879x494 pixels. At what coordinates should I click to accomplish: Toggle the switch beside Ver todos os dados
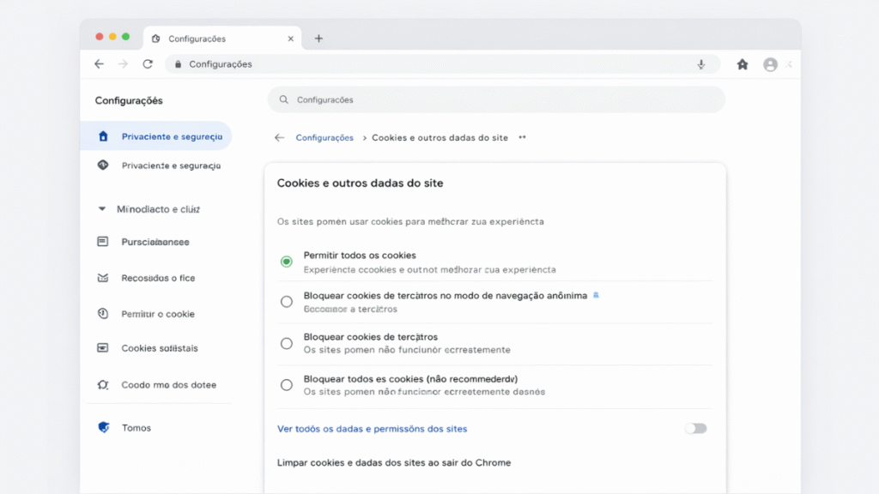click(x=695, y=428)
